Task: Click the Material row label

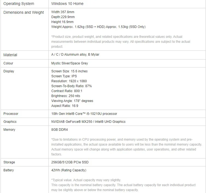Action: (x=10, y=55)
